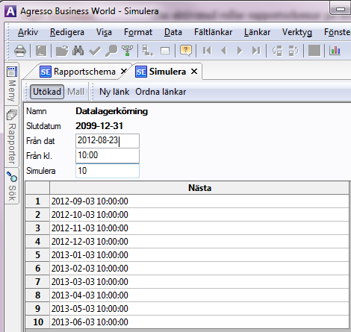Viewport: 351px width, 332px height.
Task: Go to previous record arrow
Action: [x=223, y=51]
